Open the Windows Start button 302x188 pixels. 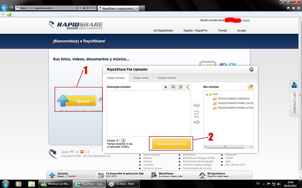(x=5, y=184)
